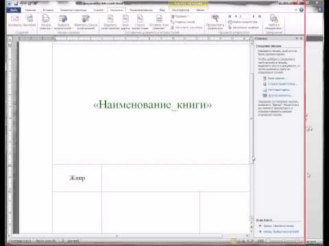Switch to the table Layout (Макет) tab

200,10
